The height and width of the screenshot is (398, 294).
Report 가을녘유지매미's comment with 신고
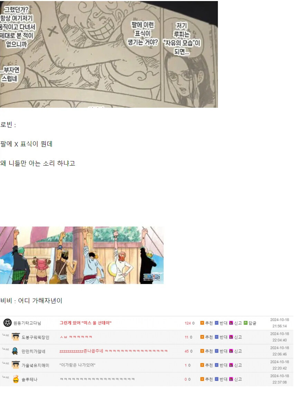coord(235,365)
